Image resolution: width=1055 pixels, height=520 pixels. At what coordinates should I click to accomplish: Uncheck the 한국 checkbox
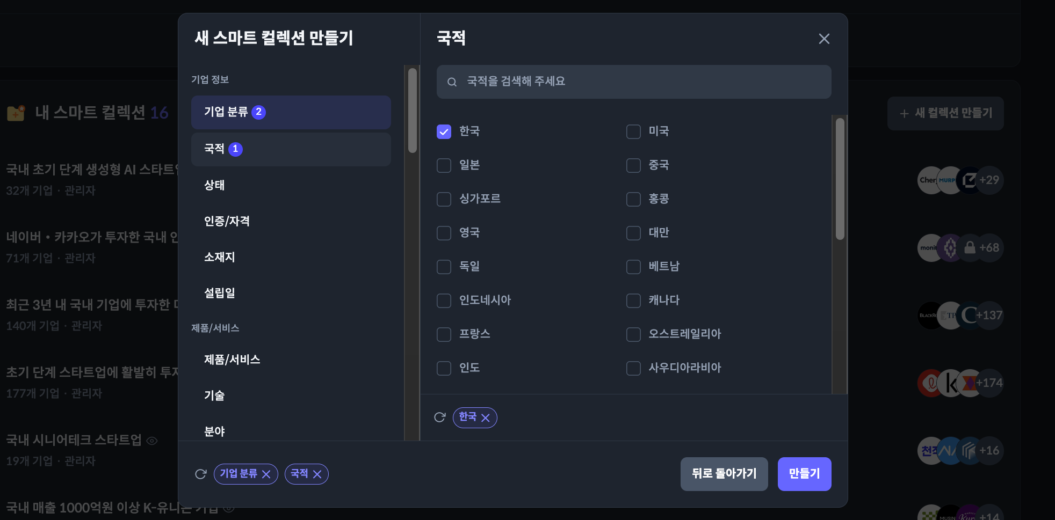[x=444, y=131]
